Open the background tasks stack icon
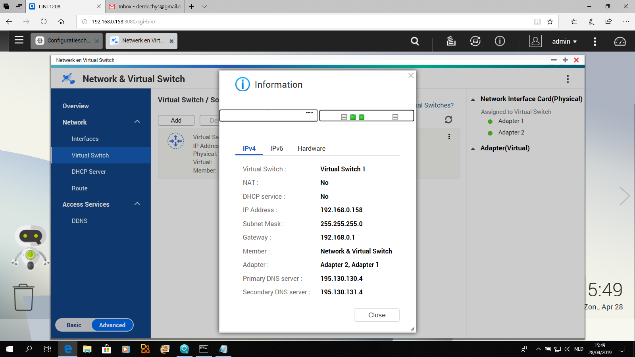The width and height of the screenshot is (635, 357). (451, 41)
